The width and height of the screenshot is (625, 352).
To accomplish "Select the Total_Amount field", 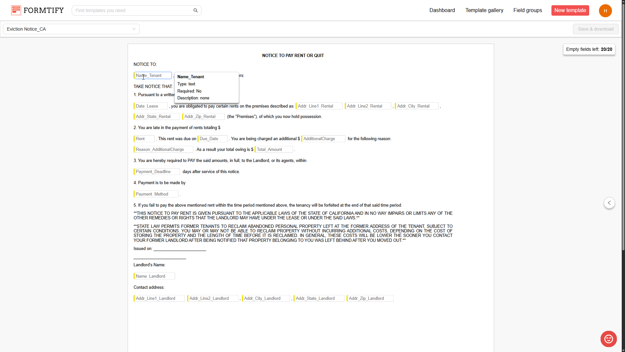I will coord(273,150).
